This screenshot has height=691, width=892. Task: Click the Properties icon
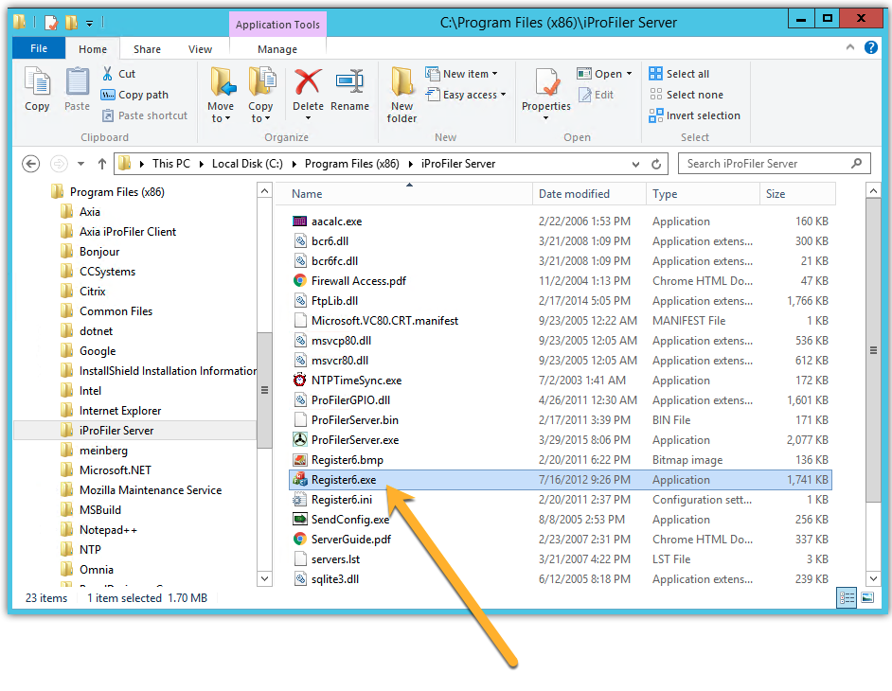tap(546, 81)
